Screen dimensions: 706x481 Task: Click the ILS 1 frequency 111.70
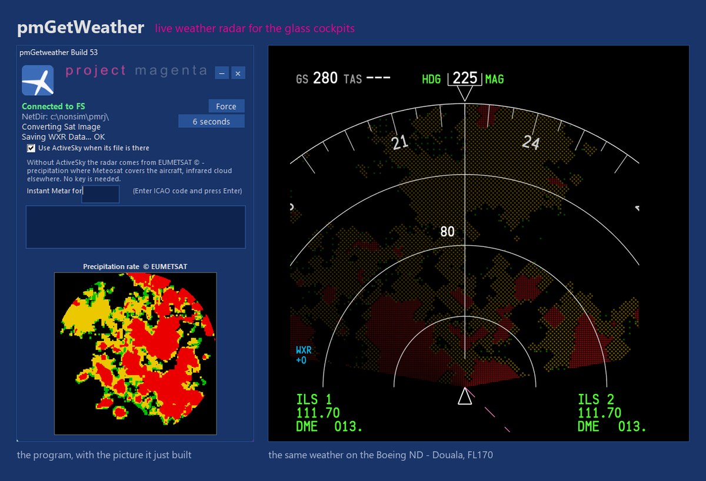click(318, 413)
